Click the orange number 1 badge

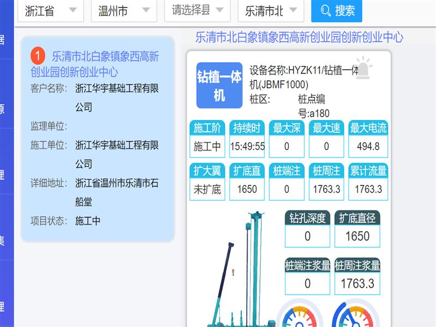pyautogui.click(x=38, y=56)
